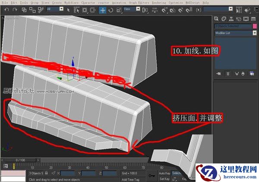
Task: Click the Unlink Selection icon
Action: pyautogui.click(x=32, y=10)
